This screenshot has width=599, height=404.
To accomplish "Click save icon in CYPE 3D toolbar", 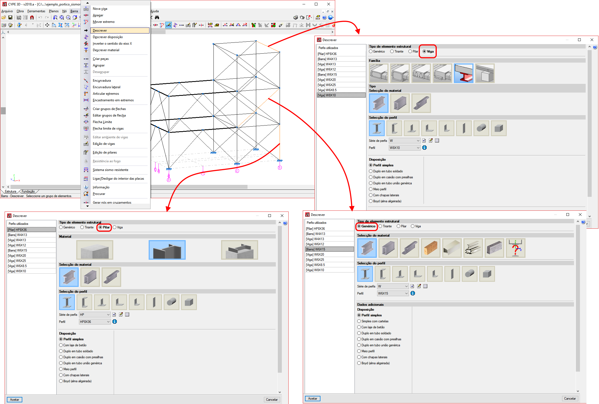I will click(x=10, y=17).
